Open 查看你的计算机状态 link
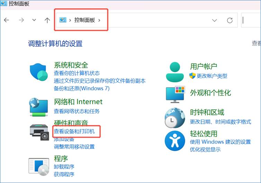 [77, 73]
